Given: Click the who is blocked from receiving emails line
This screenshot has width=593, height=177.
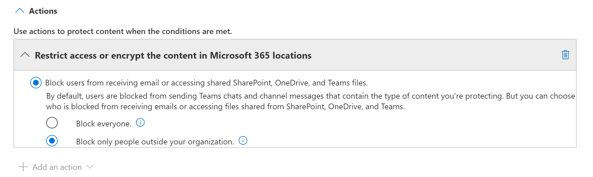Looking at the screenshot, I should pyautogui.click(x=225, y=107).
